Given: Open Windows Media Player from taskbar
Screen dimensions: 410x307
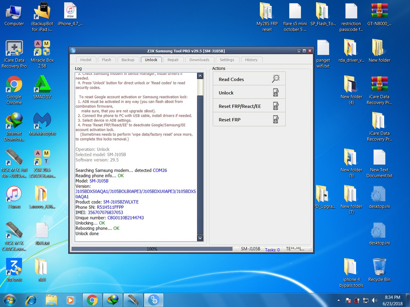Looking at the screenshot, I should [x=70, y=300].
